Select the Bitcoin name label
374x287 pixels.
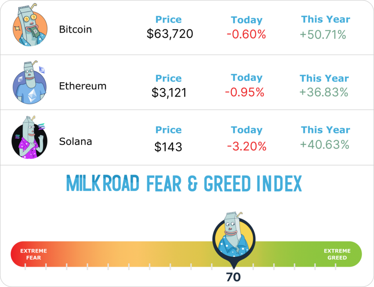pos(75,30)
